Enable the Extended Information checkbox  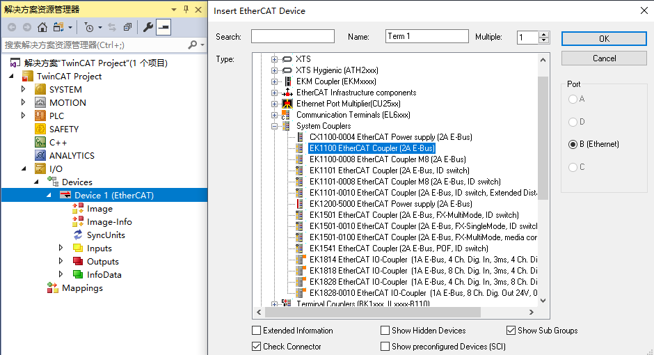coord(257,331)
